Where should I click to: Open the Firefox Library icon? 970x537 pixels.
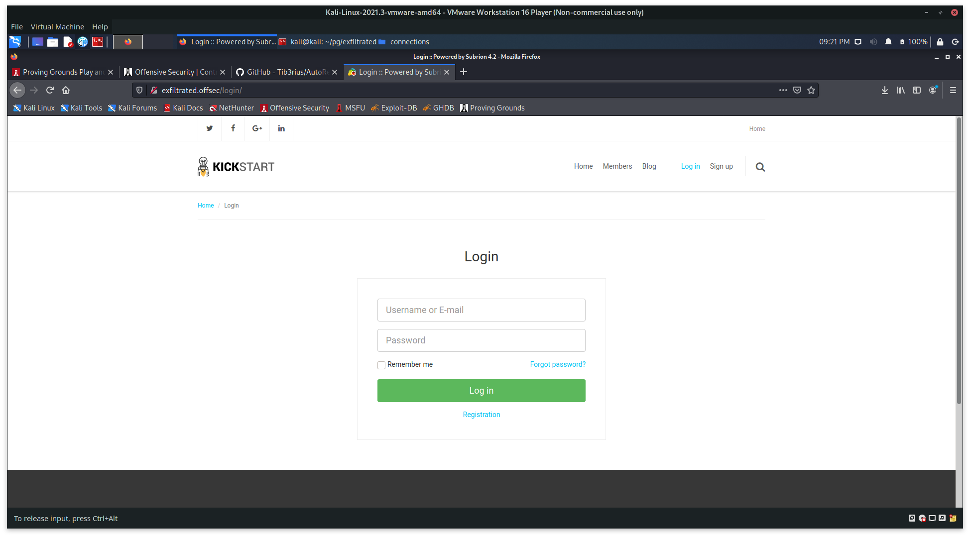(901, 90)
